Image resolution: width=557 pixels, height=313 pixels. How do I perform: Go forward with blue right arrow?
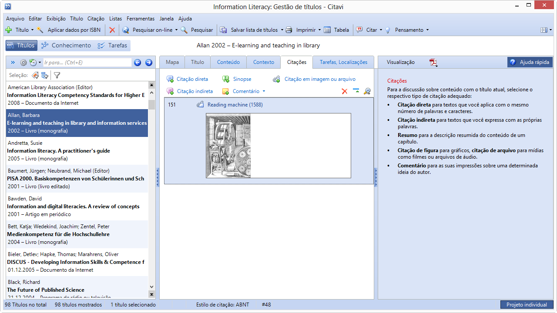[149, 63]
